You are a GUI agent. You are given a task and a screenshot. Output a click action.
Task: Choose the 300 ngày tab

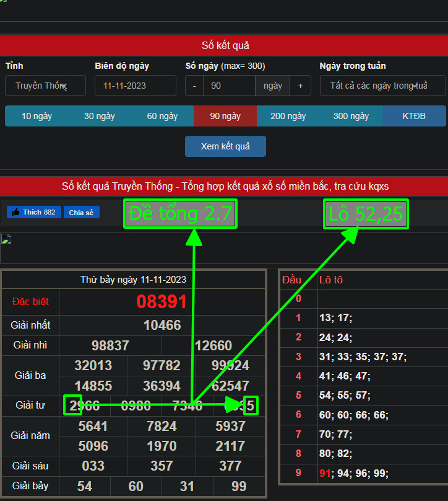pos(351,116)
